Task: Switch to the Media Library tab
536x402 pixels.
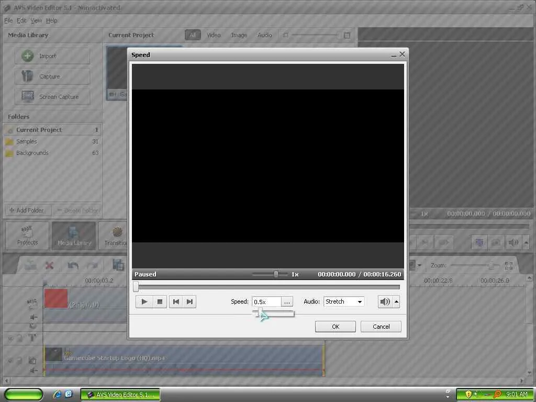Action: click(74, 236)
